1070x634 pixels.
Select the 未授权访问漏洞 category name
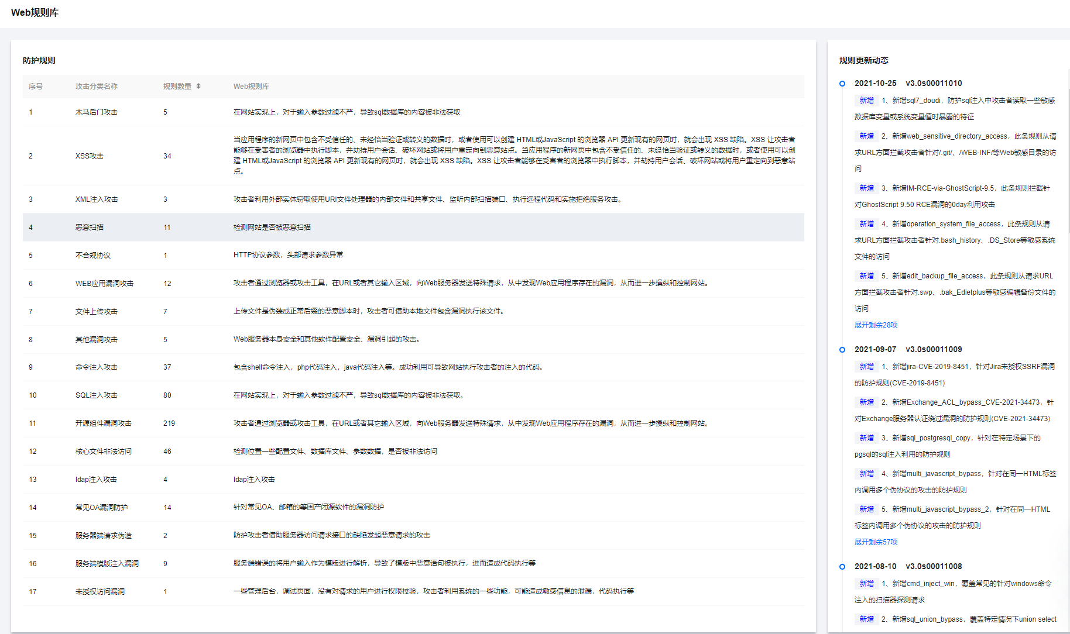(100, 592)
